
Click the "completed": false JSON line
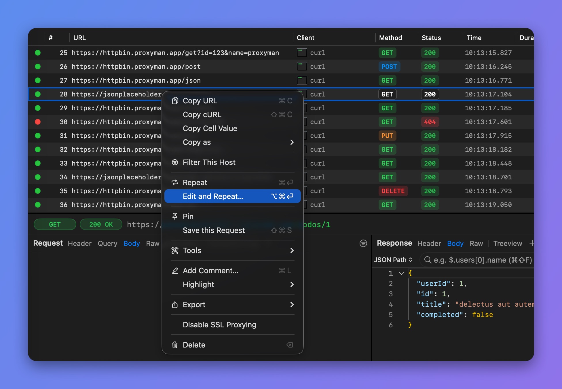pos(455,314)
